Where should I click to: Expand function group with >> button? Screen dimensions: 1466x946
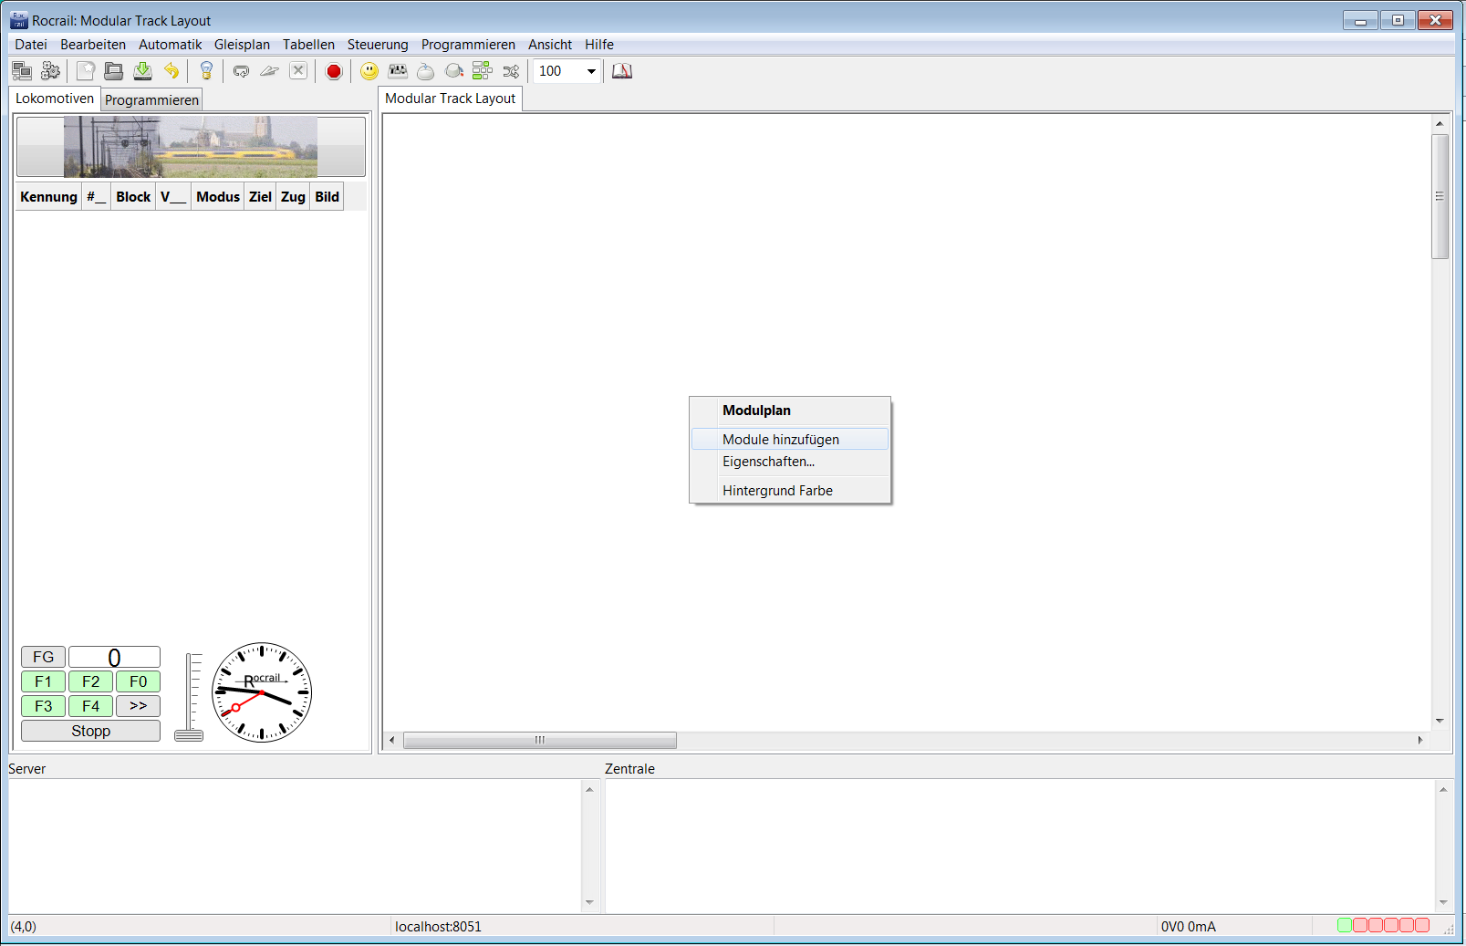click(x=138, y=706)
